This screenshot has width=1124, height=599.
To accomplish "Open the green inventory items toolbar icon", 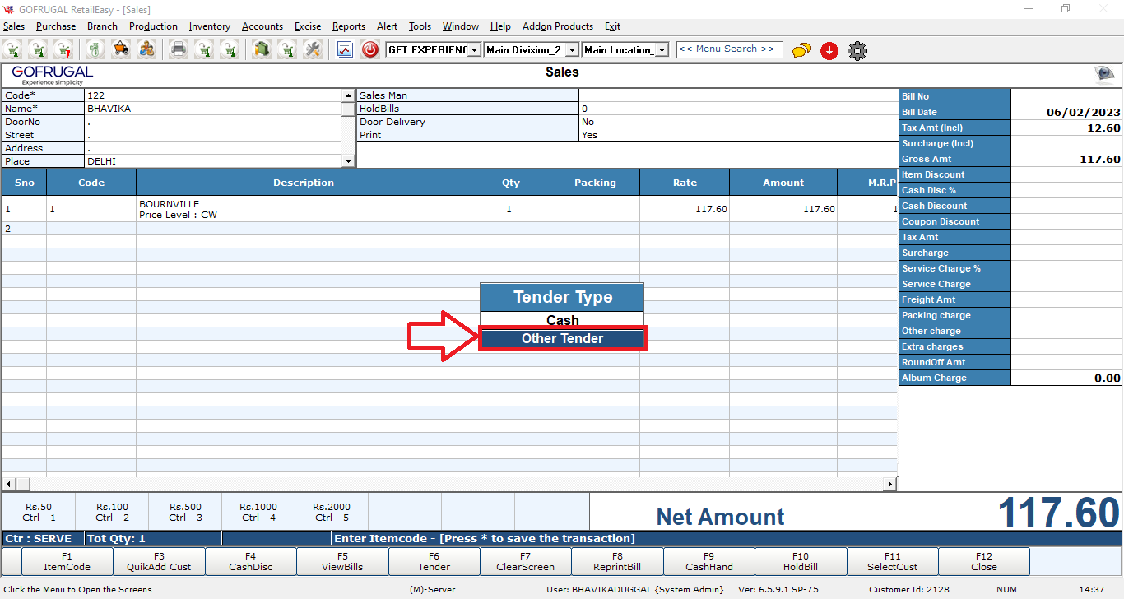I will tap(262, 49).
